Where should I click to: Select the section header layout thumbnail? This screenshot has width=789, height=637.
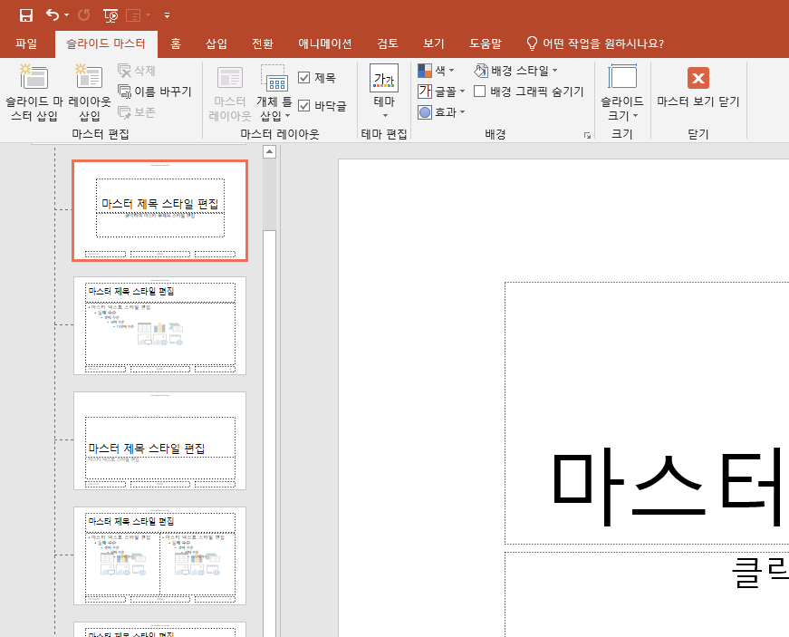[160, 440]
